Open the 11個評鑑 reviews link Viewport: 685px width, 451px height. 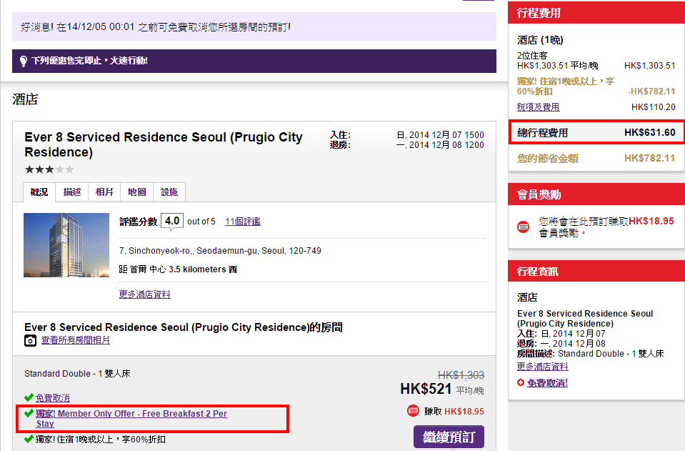pos(242,222)
